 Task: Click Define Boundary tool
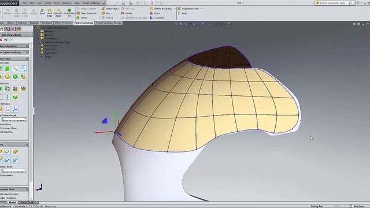tap(161, 9)
